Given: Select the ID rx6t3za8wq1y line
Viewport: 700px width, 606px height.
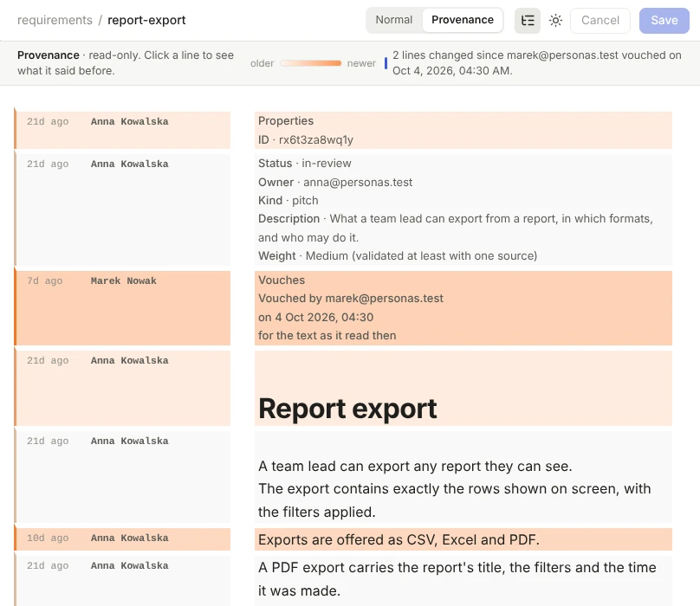Looking at the screenshot, I should pyautogui.click(x=463, y=139).
